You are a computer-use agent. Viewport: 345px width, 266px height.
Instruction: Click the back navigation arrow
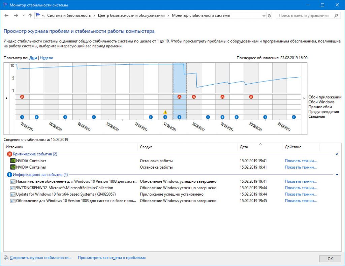pyautogui.click(x=6, y=16)
